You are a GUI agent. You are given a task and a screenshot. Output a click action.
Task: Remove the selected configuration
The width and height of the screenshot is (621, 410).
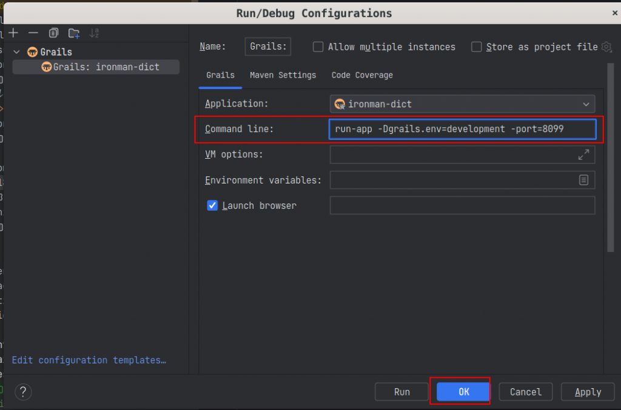[x=33, y=33]
